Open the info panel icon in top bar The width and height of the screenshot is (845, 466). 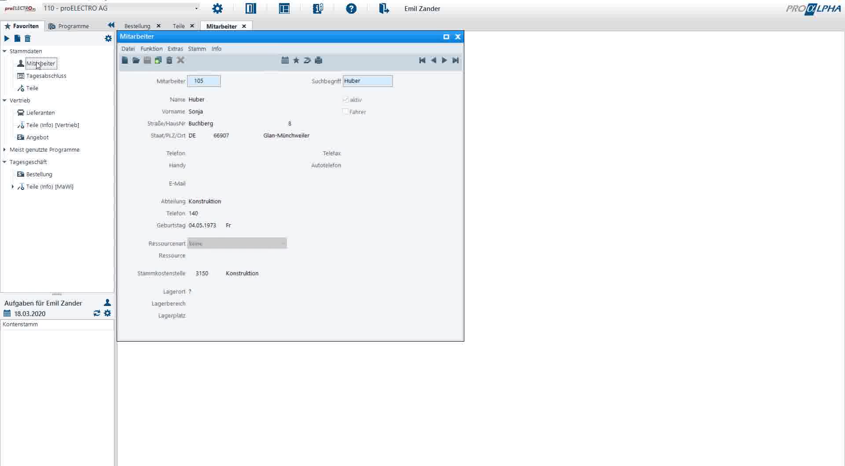(x=318, y=8)
